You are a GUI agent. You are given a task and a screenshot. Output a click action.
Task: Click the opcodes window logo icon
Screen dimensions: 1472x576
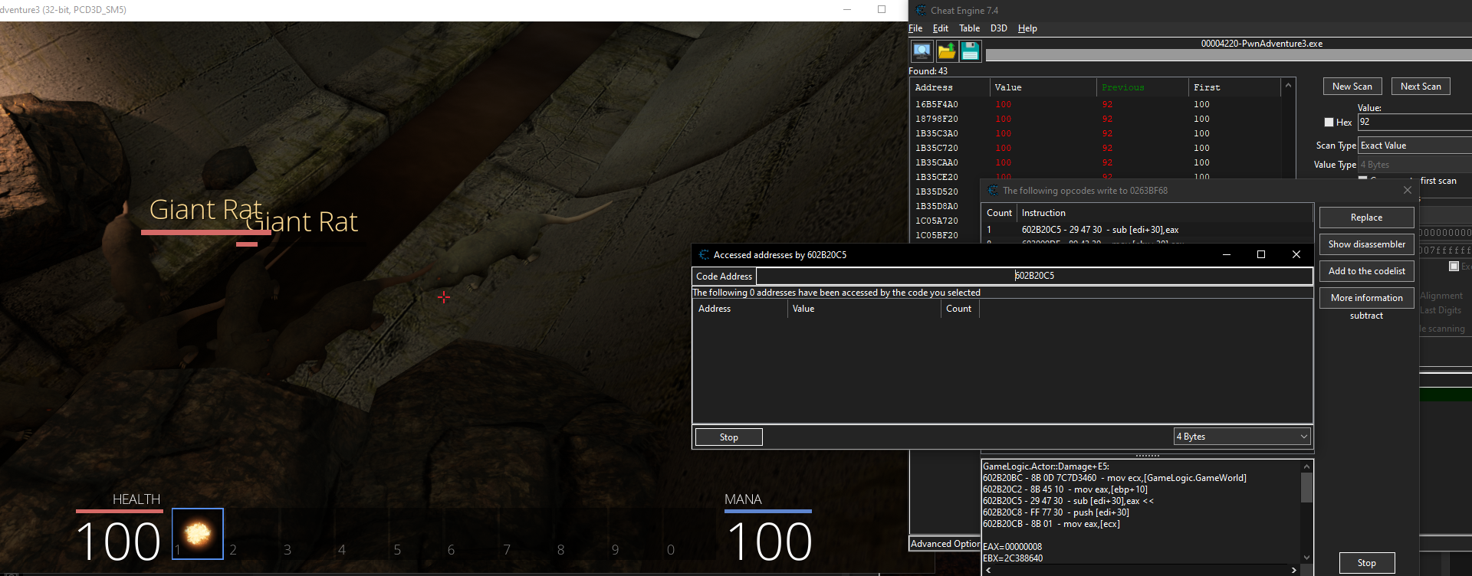(993, 191)
